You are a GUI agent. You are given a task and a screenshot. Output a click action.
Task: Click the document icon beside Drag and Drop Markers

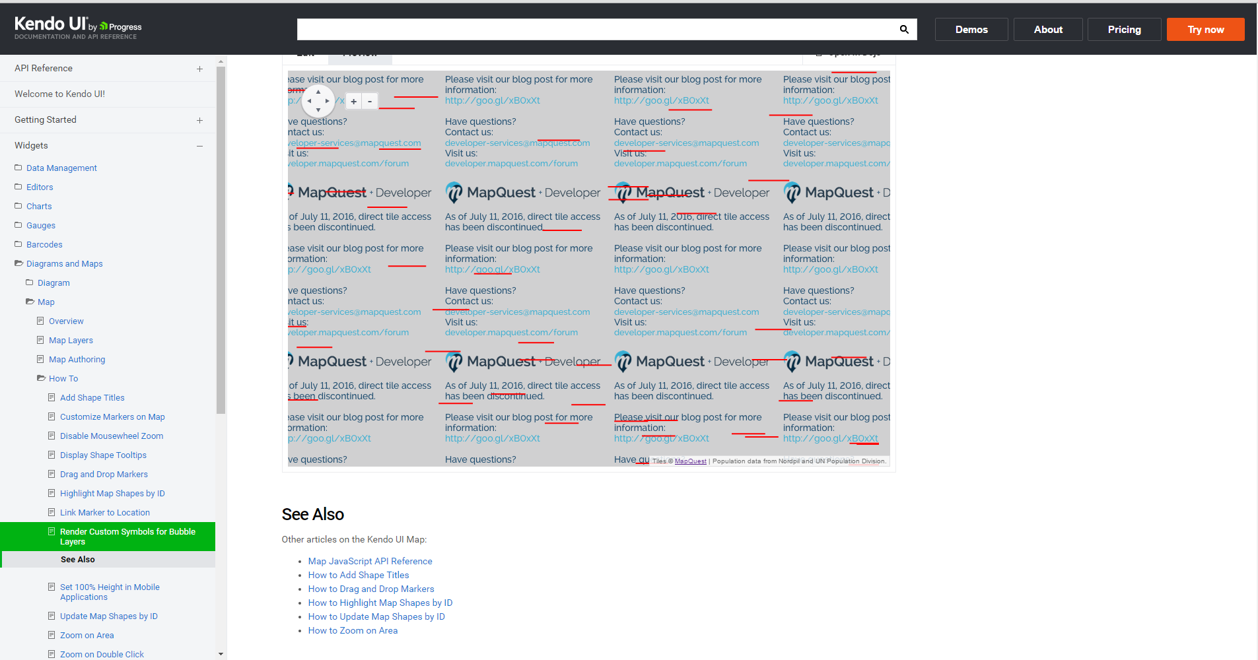[x=52, y=474]
